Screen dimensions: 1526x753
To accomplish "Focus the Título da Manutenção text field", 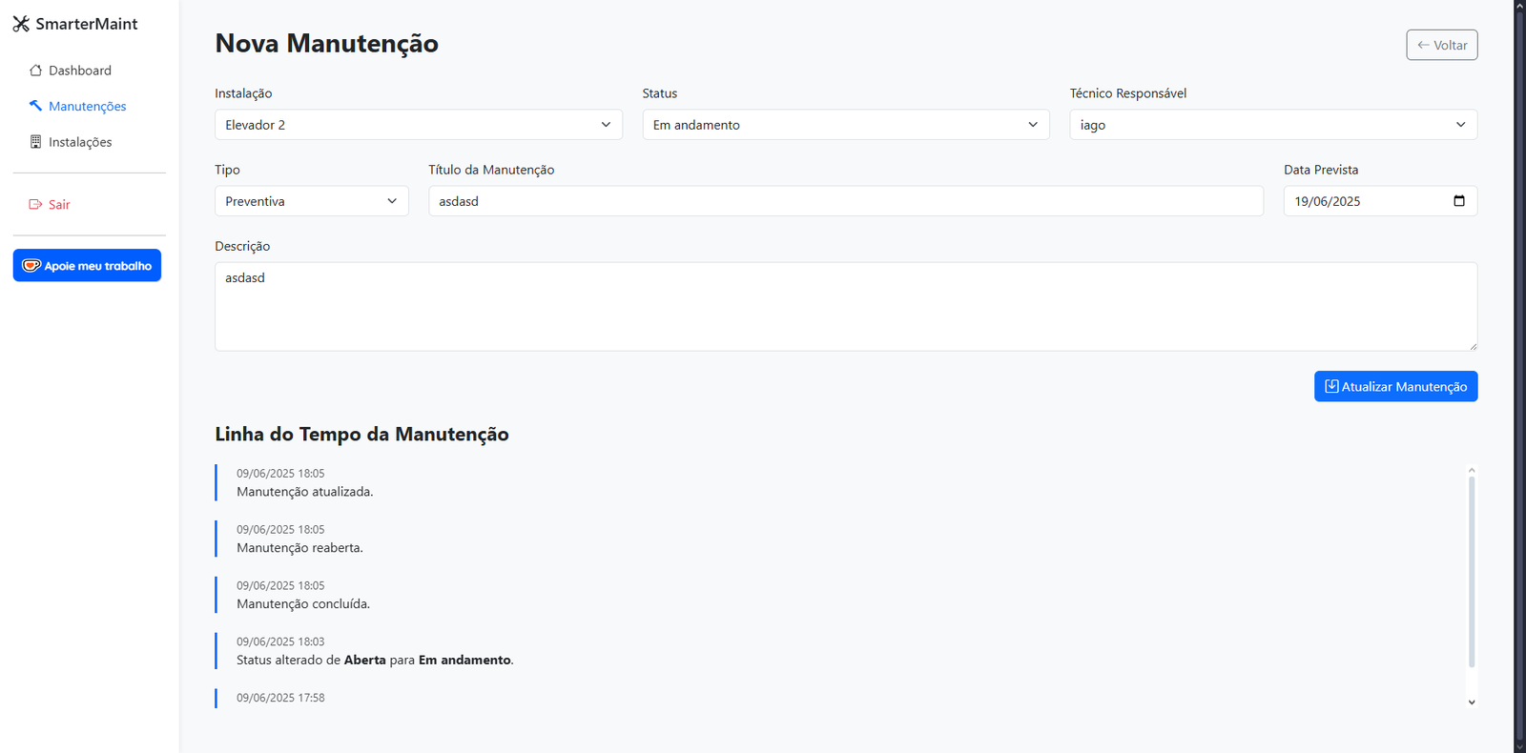I will (845, 201).
